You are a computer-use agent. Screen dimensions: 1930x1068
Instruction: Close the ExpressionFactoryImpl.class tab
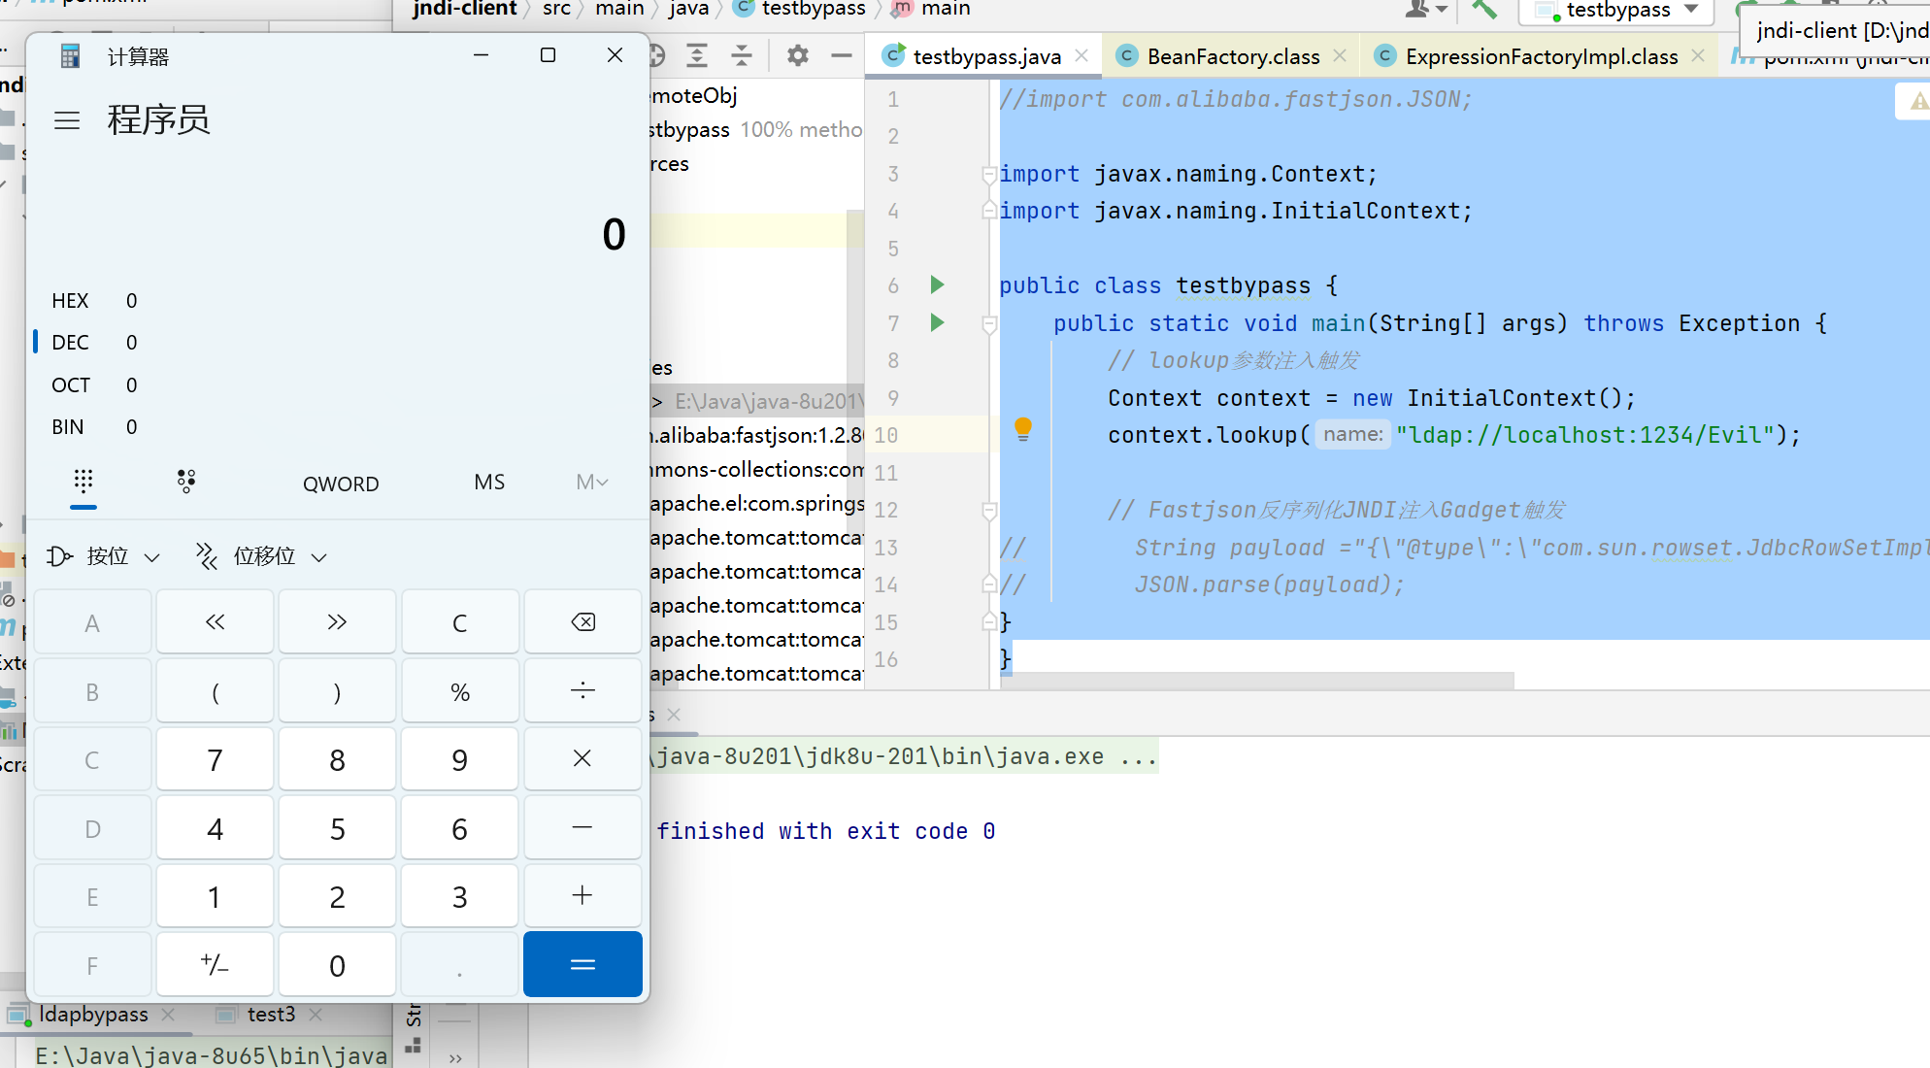pos(1698,56)
